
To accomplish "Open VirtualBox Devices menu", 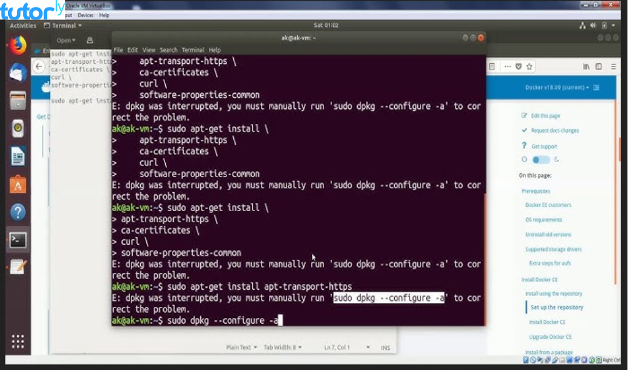I will click(x=85, y=15).
